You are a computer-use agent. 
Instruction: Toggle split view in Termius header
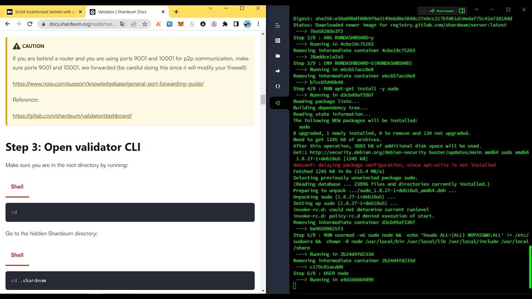[462, 11]
